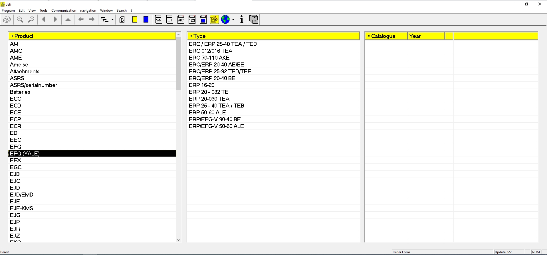Image resolution: width=547 pixels, height=255 pixels.
Task: Select the Ameise product
Action: point(92,64)
